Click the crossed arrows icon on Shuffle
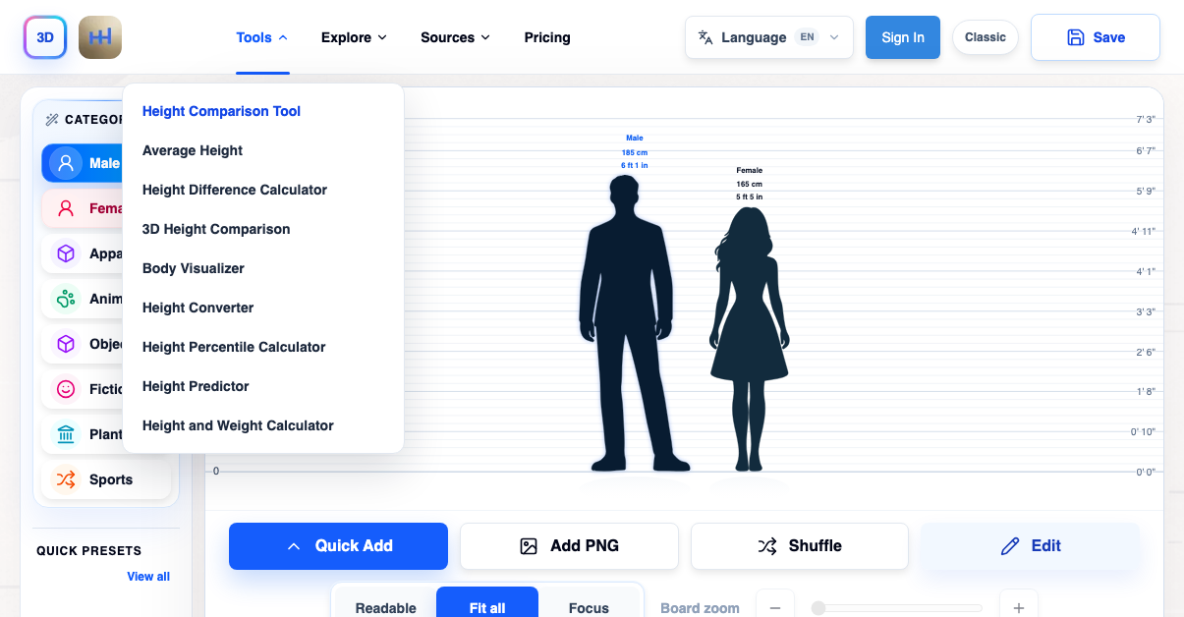1184x617 pixels. 767,546
